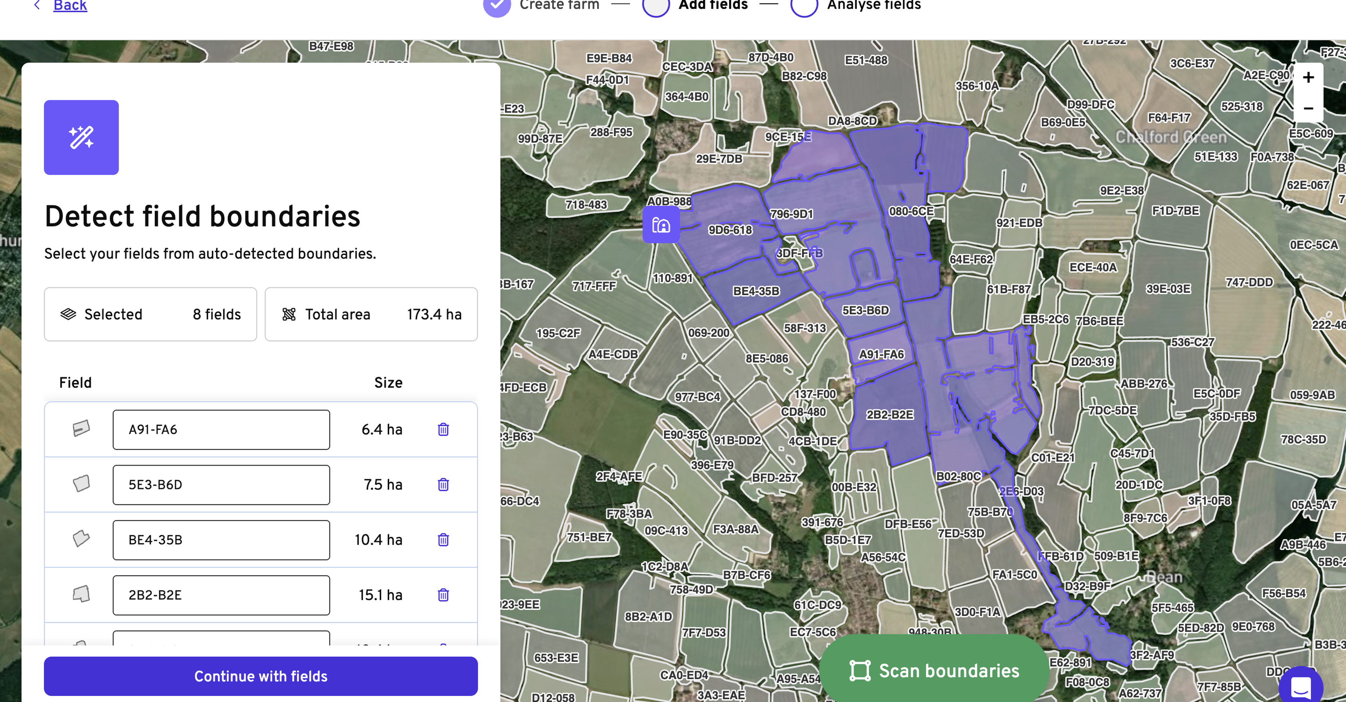Select map field labeled 747-DDD
This screenshot has width=1346, height=702.
(1249, 282)
